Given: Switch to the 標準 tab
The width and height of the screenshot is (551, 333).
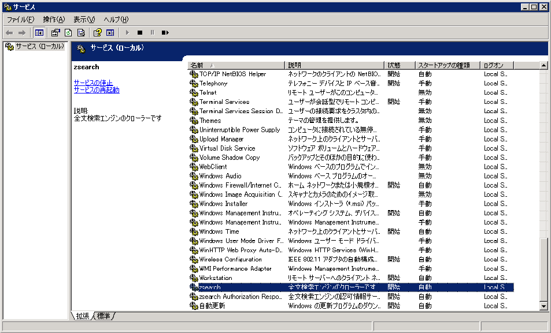Looking at the screenshot, I should (x=103, y=316).
